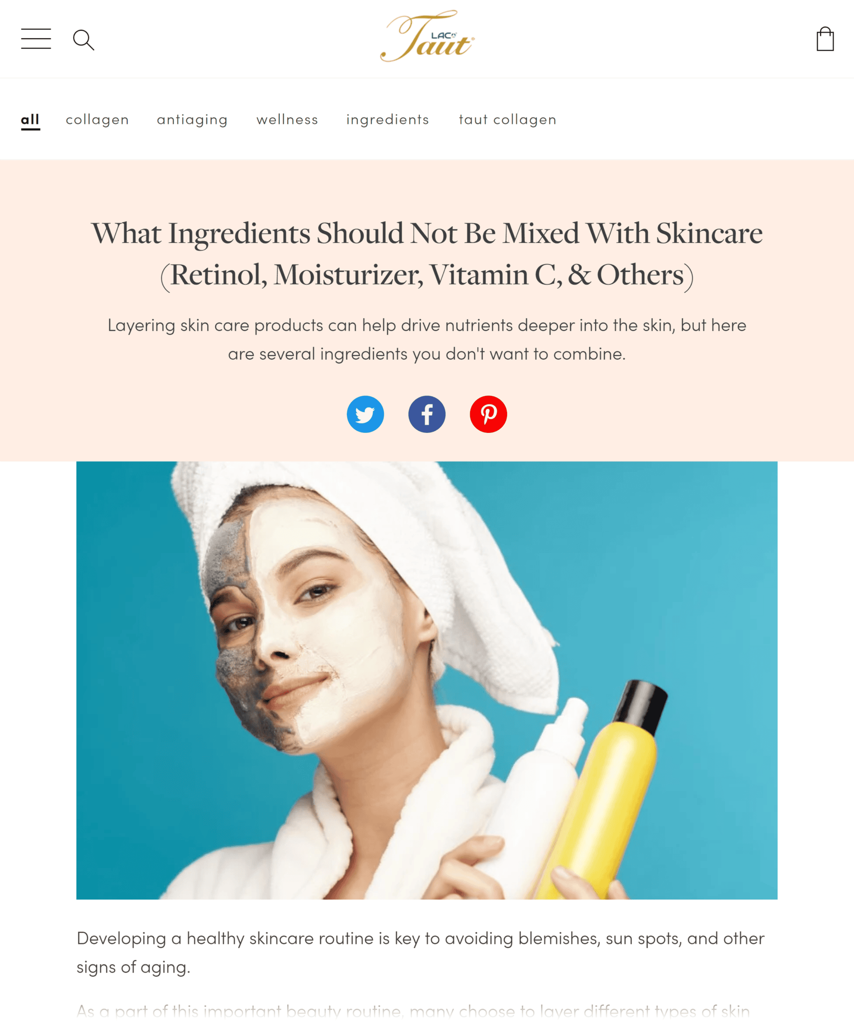
Task: Click the article title about skincare ingredients
Action: [x=427, y=254]
